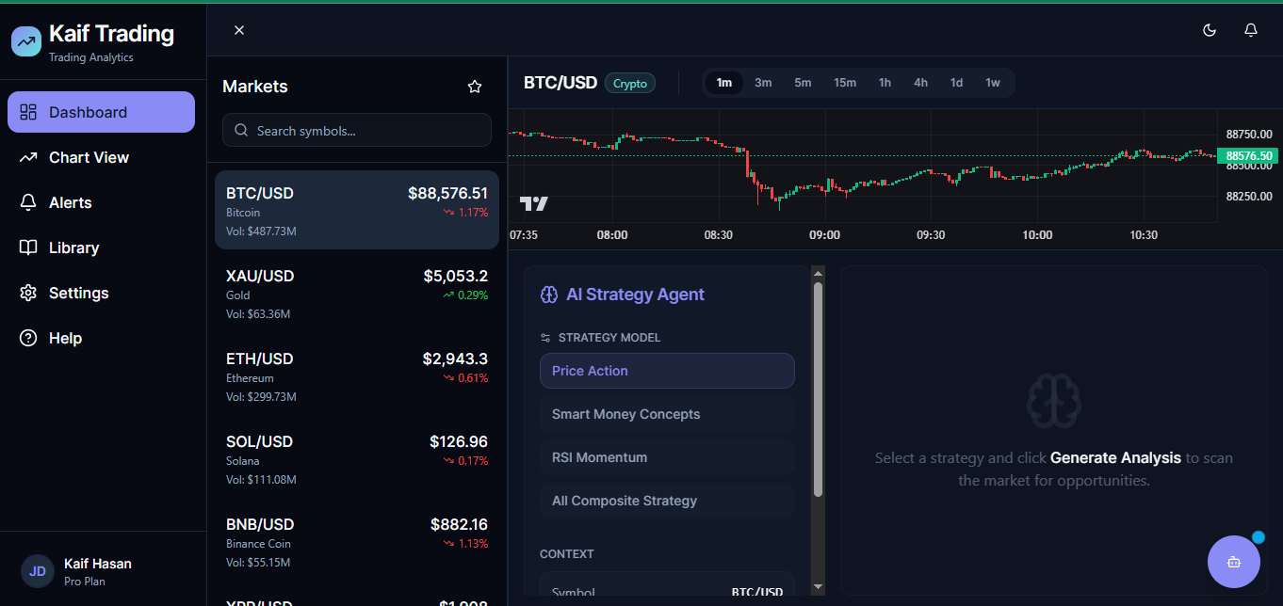Select the ETH/USD Ethereum row
The width and height of the screenshot is (1283, 606).
click(x=357, y=375)
